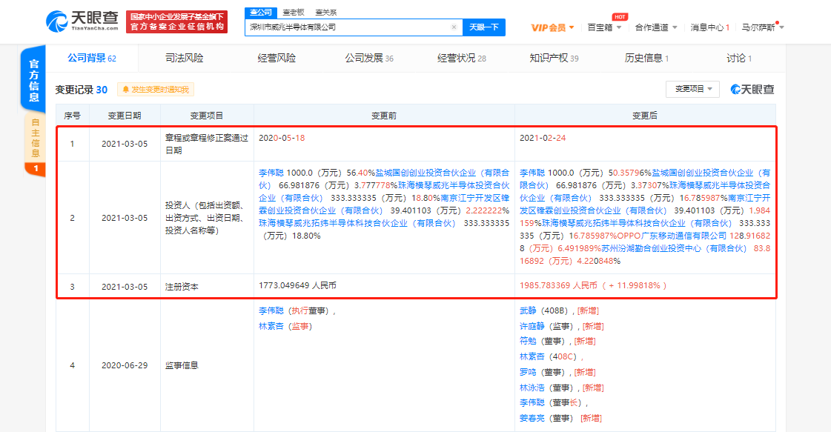The height and width of the screenshot is (432, 831).
Task: Click the 发生变更时通知我 bell button
Action: [155, 90]
